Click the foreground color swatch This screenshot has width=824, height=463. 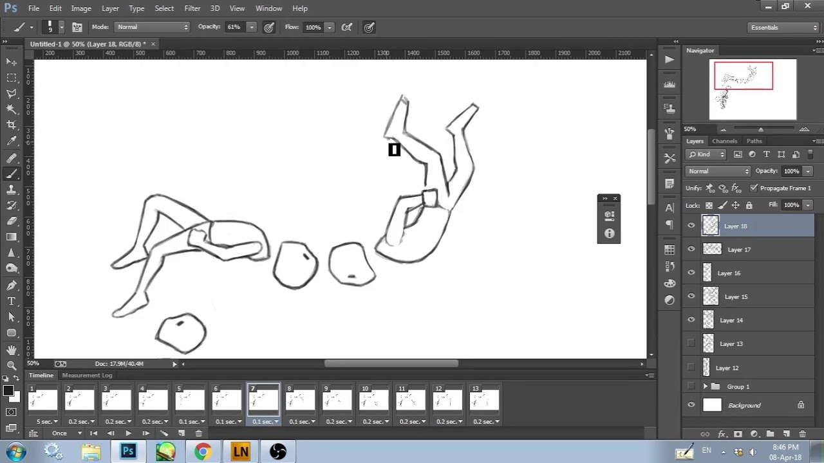click(8, 389)
